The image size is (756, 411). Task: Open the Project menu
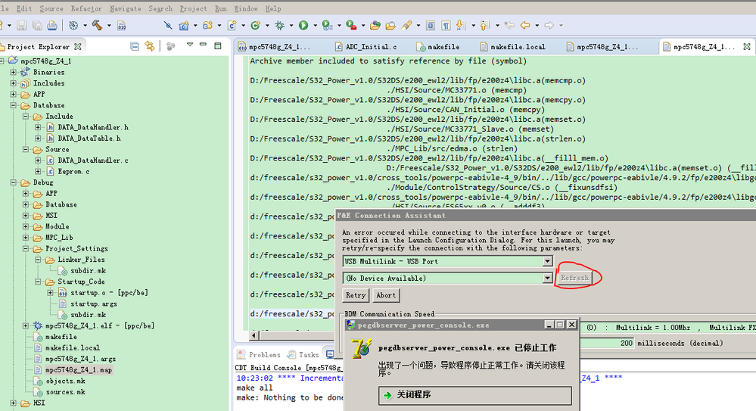coord(193,8)
